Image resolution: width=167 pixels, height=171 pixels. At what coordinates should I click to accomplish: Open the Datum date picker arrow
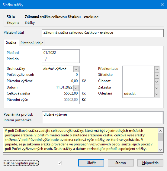pyautogui.click(x=76, y=88)
